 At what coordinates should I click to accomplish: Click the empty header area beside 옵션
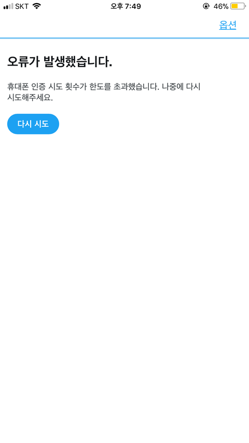(107, 25)
